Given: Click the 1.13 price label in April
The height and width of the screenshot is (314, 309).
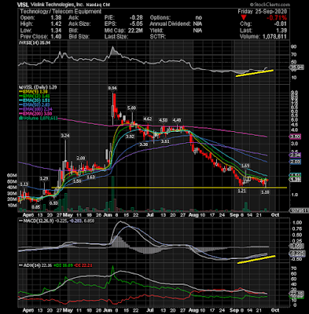Looking at the screenshot, I should 24,184.
